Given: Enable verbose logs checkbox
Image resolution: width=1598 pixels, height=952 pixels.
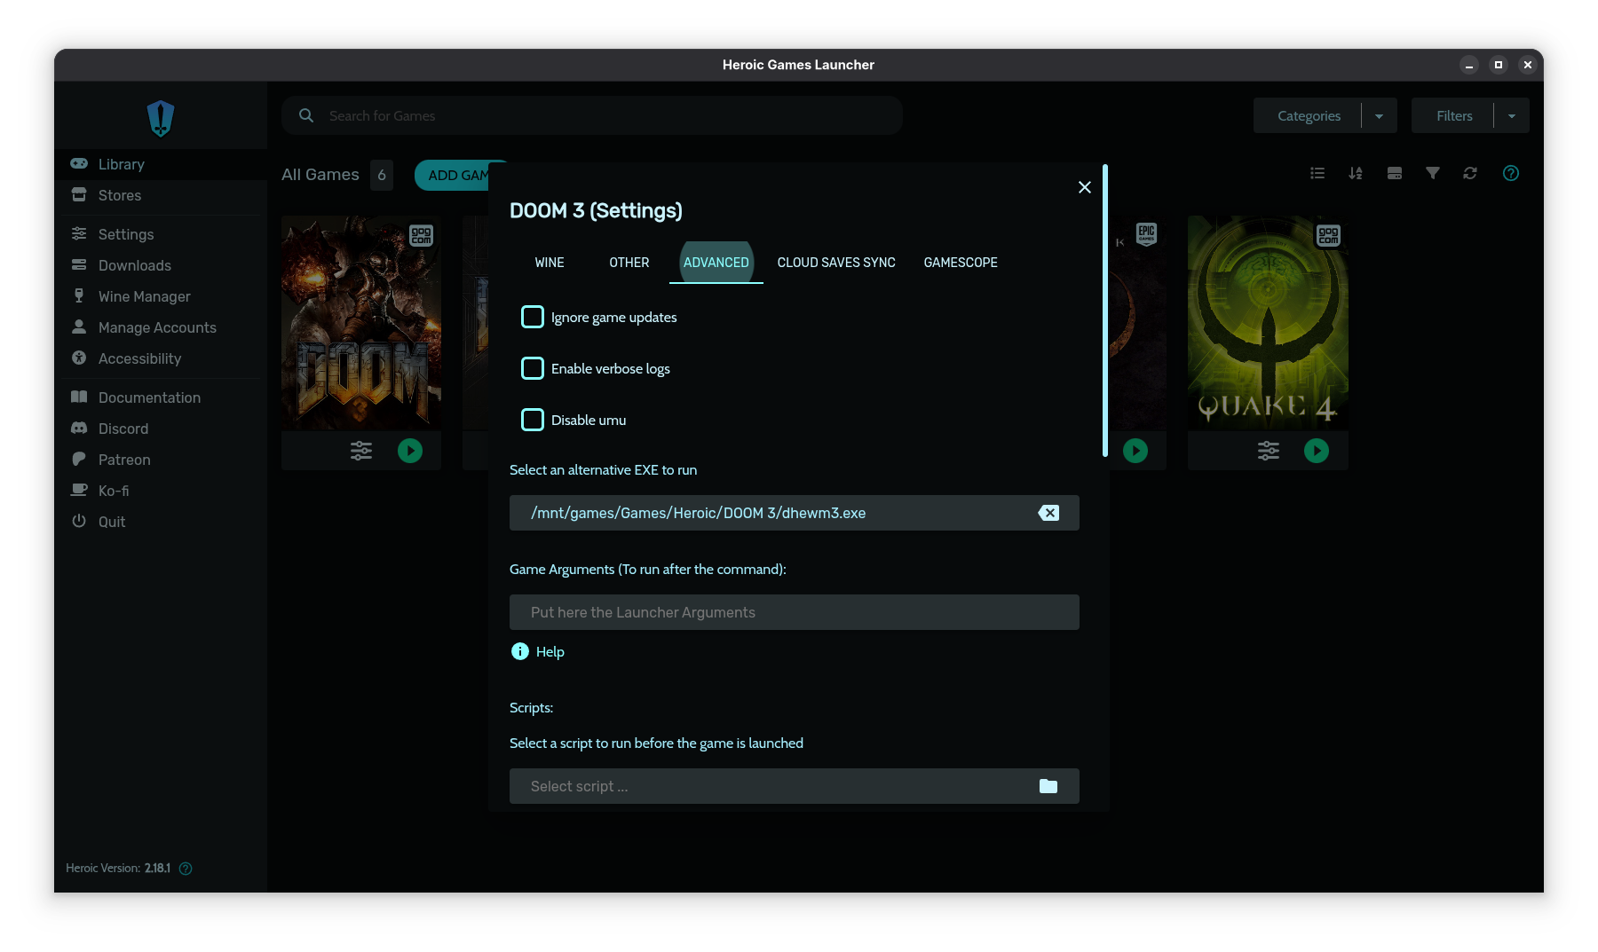Looking at the screenshot, I should point(533,368).
